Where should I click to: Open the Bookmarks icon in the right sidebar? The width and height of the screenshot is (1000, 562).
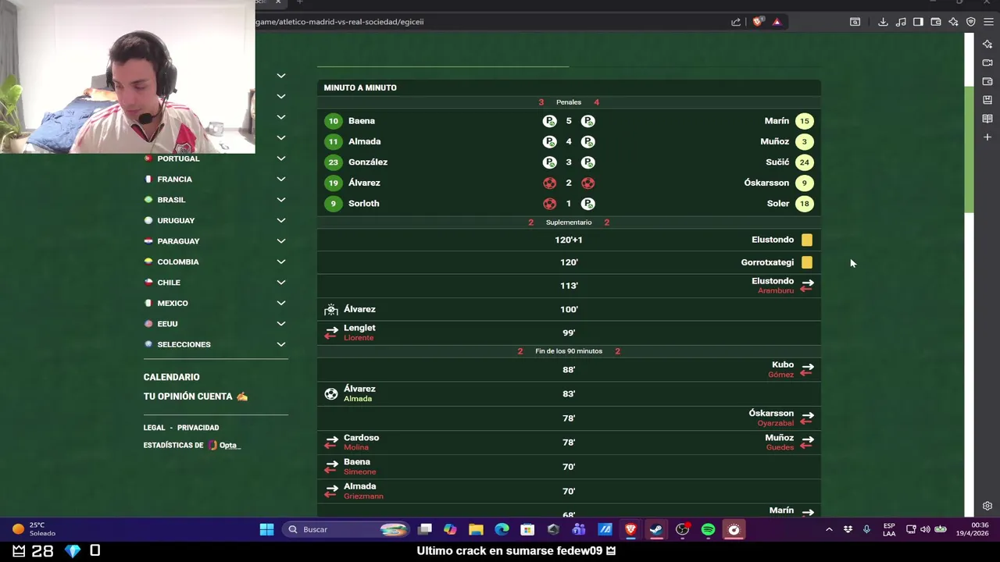[987, 100]
